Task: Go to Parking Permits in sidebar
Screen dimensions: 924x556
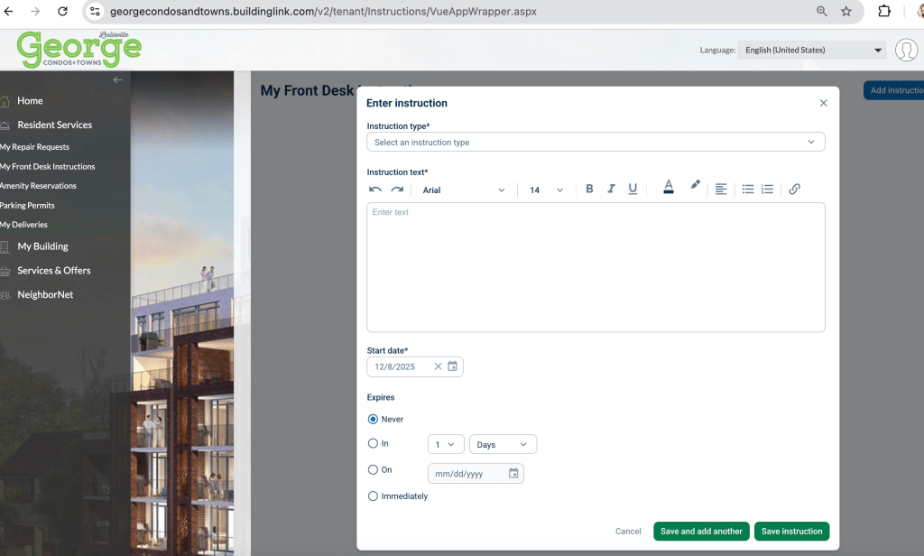Action: point(28,206)
